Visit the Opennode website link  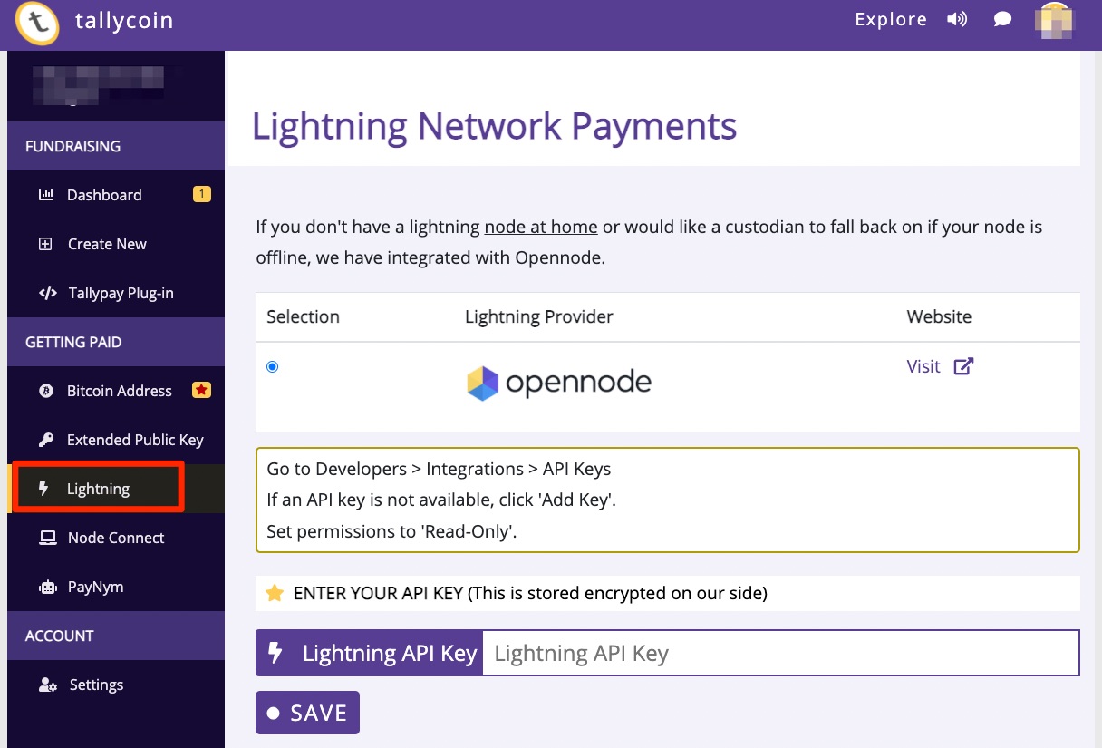click(x=923, y=366)
